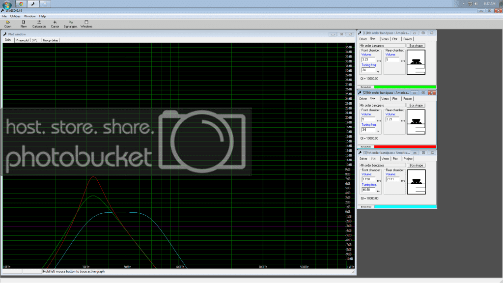Switch to the Group delay tab
Image resolution: width=503 pixels, height=283 pixels.
(51, 40)
